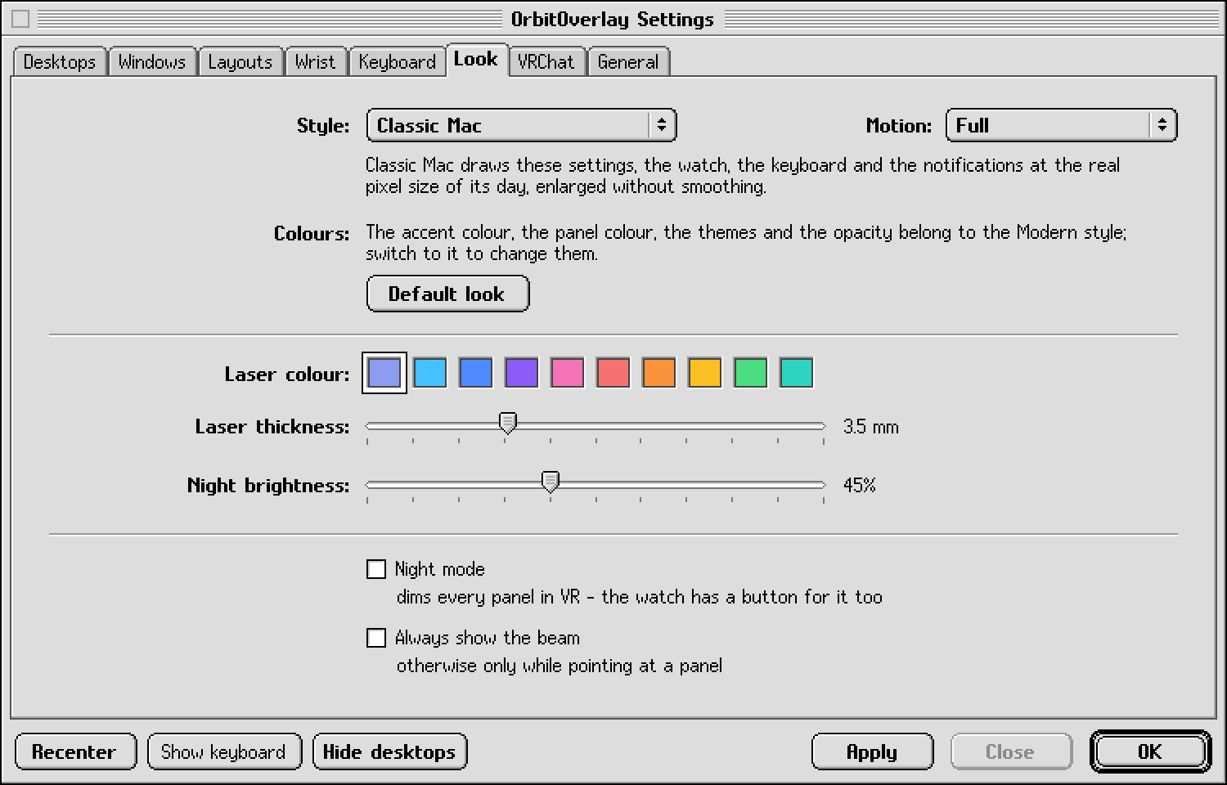This screenshot has width=1227, height=785.
Task: Click the Default look button
Action: click(447, 294)
